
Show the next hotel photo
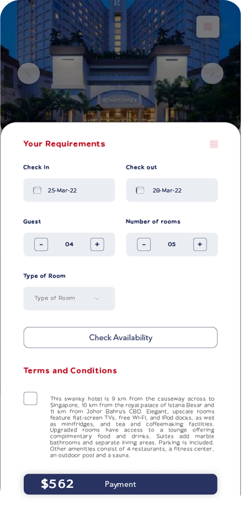point(212,73)
